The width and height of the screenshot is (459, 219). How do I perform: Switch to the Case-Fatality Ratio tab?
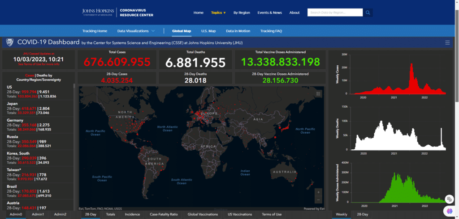click(164, 215)
